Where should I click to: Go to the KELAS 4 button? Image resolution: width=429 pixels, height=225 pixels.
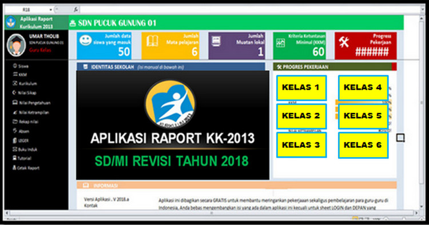[x=363, y=87]
